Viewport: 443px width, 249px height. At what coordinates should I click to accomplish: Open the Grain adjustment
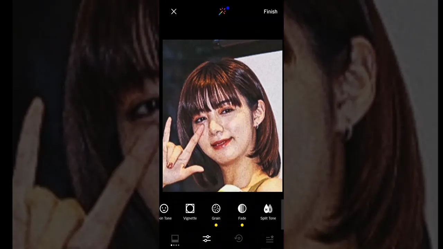coord(216,212)
